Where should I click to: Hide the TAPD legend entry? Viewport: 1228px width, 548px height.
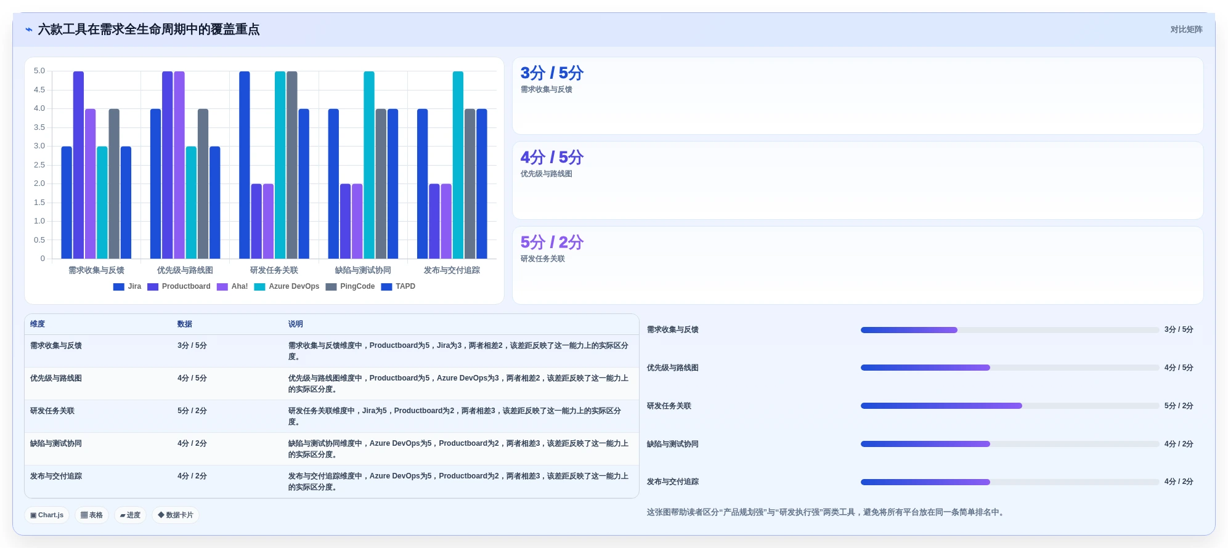click(398, 287)
